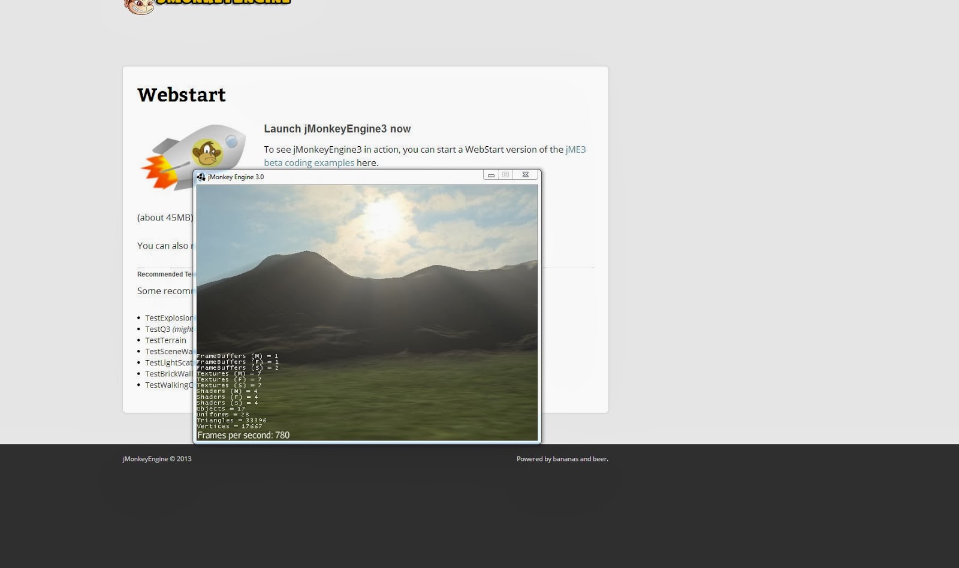
Task: Click the 'FrameBuffers (M) = 1' stat line
Action: (x=237, y=356)
